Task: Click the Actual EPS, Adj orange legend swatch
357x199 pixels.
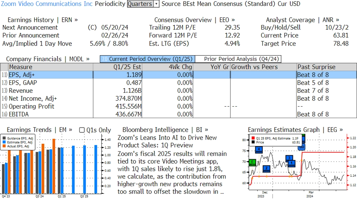Action: coord(4,146)
